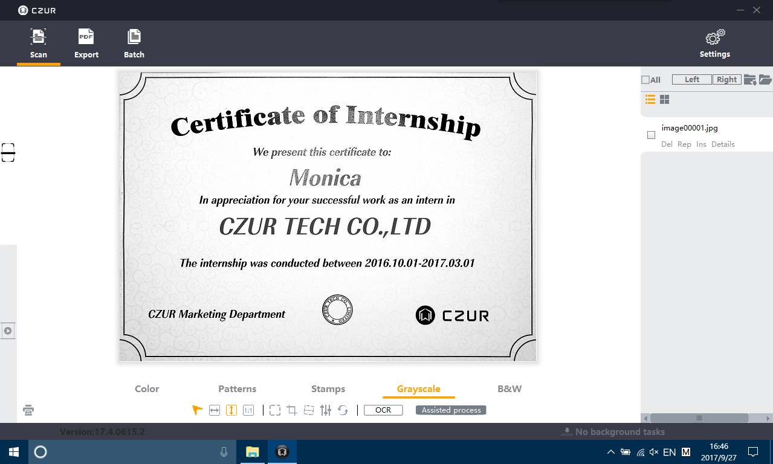The height and width of the screenshot is (464, 773).
Task: Click the EN language indicator
Action: pyautogui.click(x=670, y=452)
